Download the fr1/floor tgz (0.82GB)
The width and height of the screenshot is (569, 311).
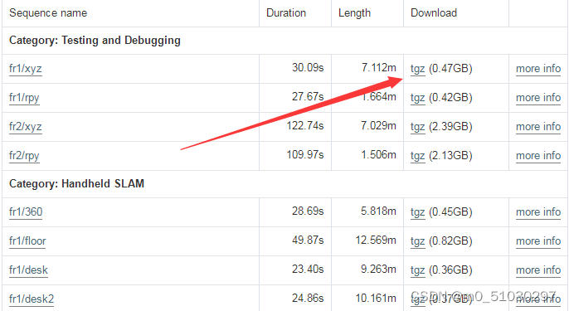418,241
